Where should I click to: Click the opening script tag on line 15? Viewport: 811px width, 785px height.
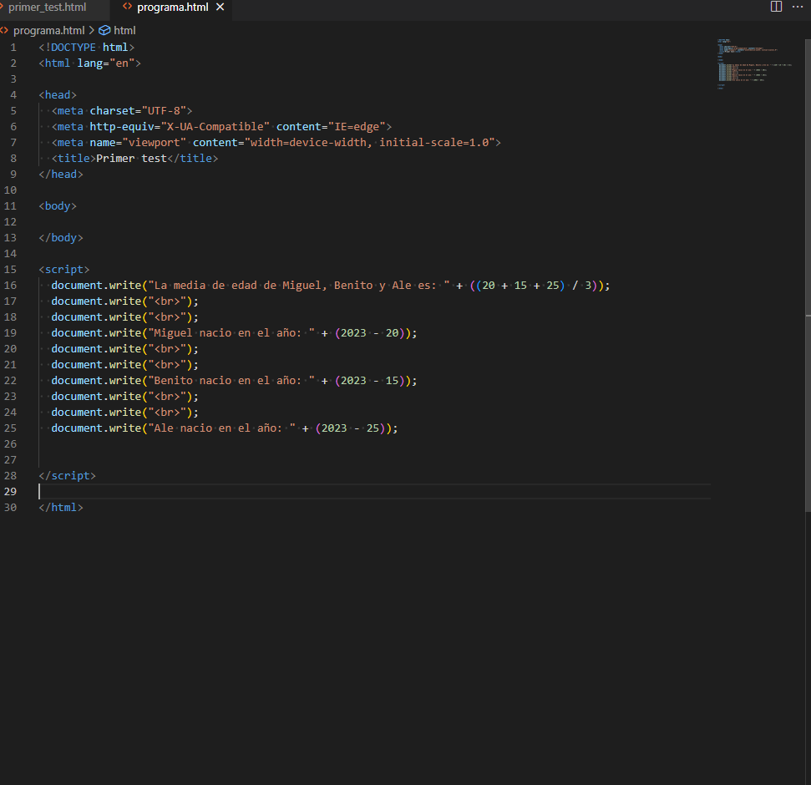tap(63, 269)
